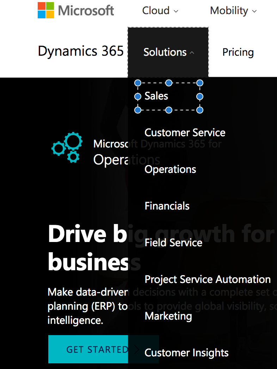Choose Marketing from the list

coord(168,316)
